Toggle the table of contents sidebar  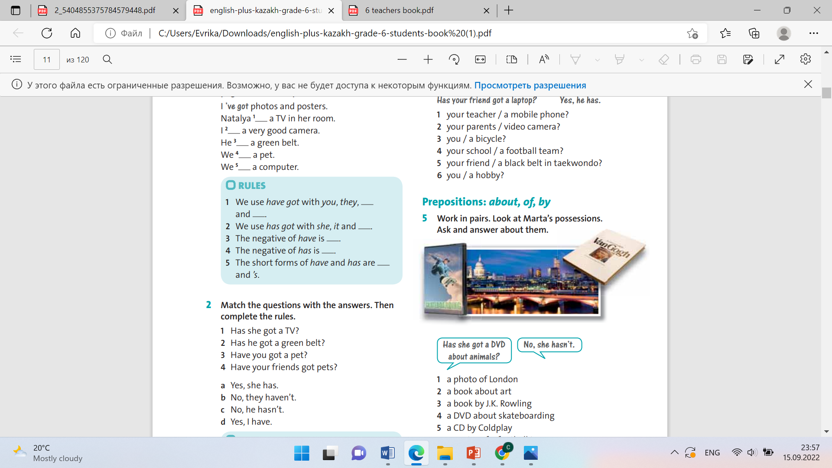click(16, 59)
